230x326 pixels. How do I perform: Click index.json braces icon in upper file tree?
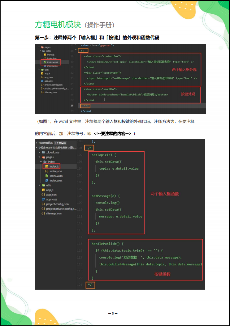click(45, 58)
